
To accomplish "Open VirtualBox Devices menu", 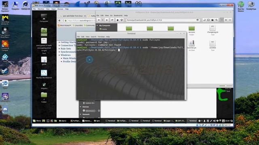I will [x=60, y=9].
